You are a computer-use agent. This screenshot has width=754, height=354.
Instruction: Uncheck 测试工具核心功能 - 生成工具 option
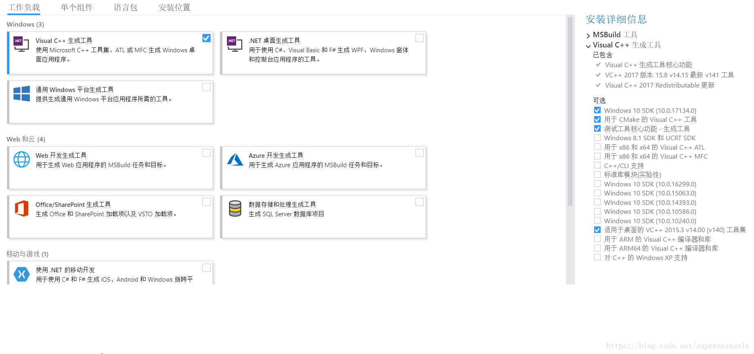click(597, 128)
